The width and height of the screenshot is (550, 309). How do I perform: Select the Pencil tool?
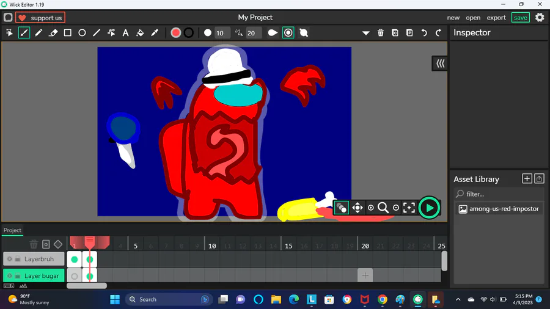click(x=38, y=33)
